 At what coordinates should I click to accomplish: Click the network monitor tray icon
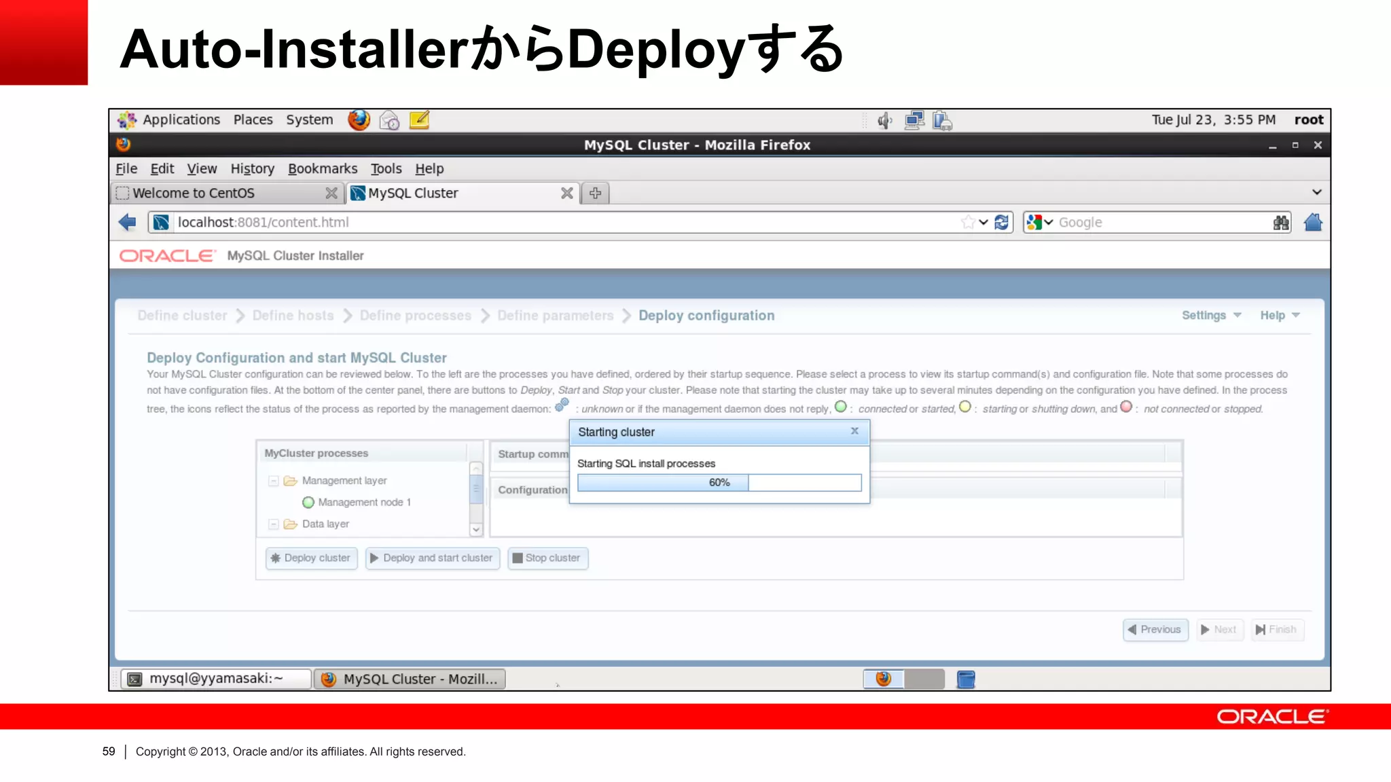(914, 121)
